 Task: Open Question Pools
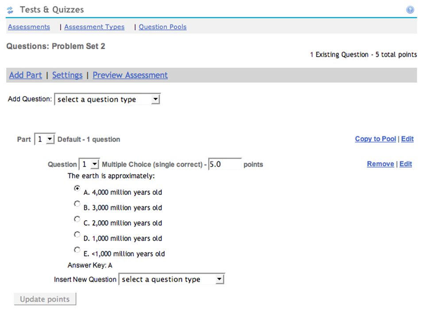tap(162, 27)
